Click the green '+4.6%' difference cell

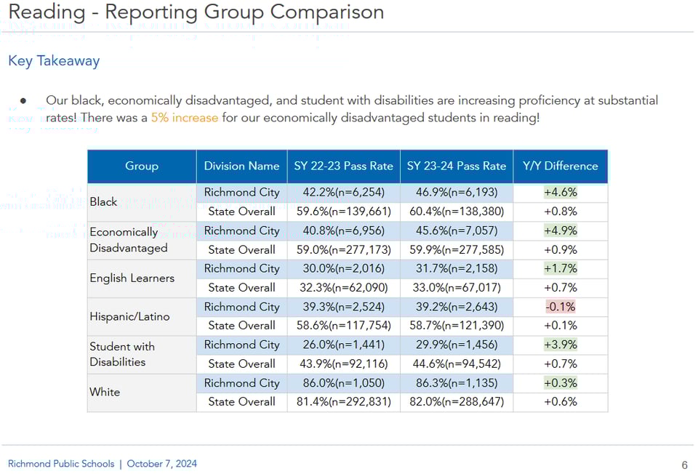pos(560,193)
